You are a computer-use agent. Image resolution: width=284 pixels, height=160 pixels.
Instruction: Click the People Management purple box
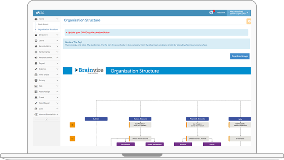tap(155, 144)
